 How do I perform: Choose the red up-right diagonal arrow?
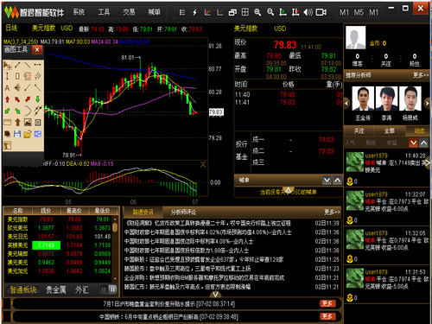(x=28, y=99)
